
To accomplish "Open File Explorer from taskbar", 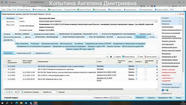I will click(21, 103).
